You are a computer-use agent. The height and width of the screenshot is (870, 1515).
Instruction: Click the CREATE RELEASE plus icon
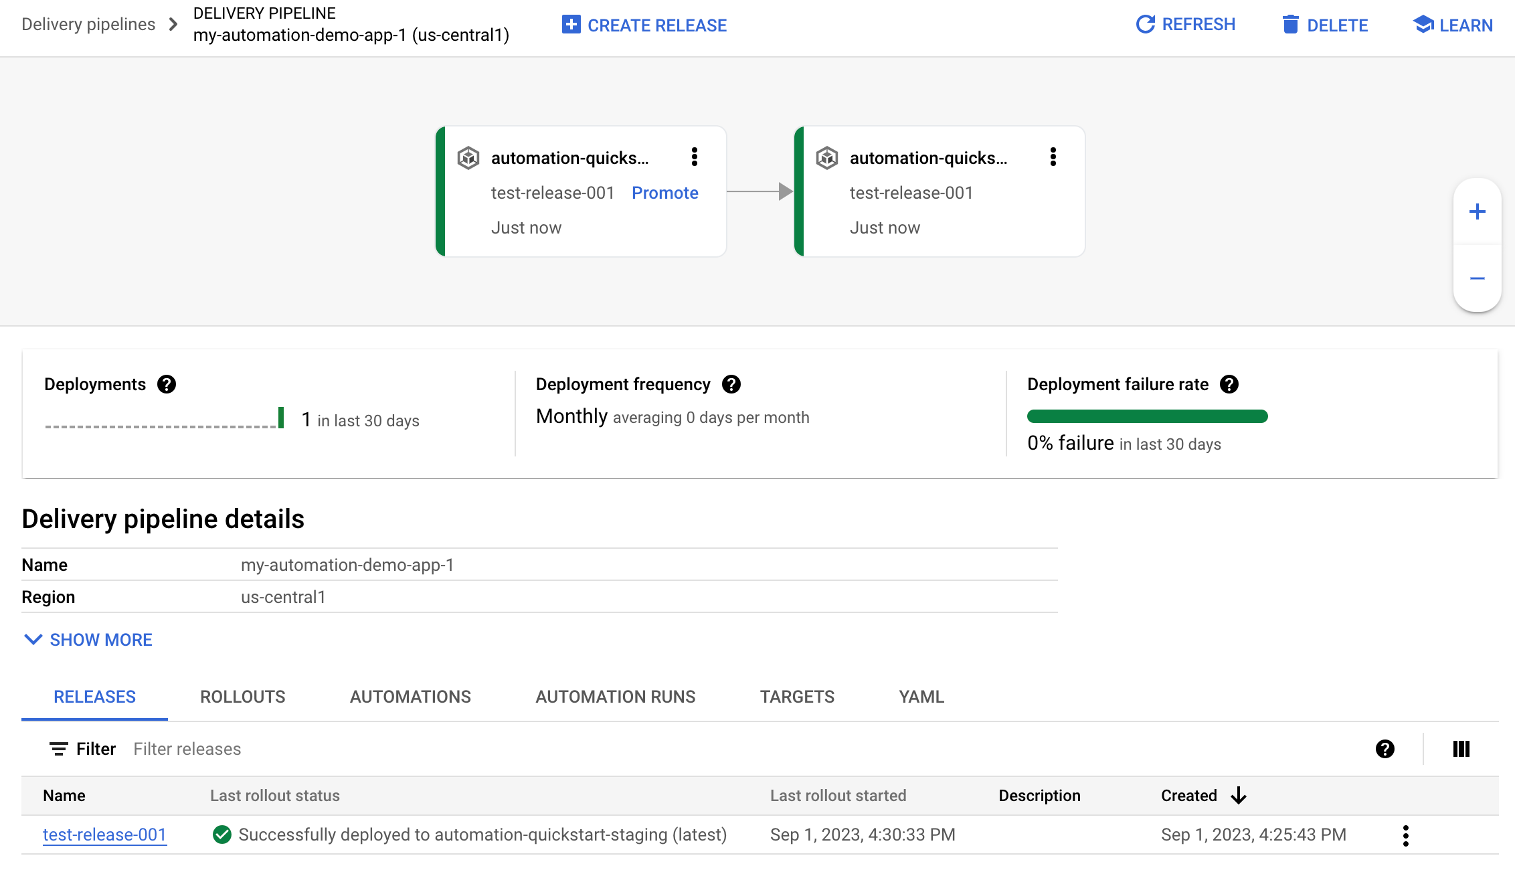tap(570, 24)
